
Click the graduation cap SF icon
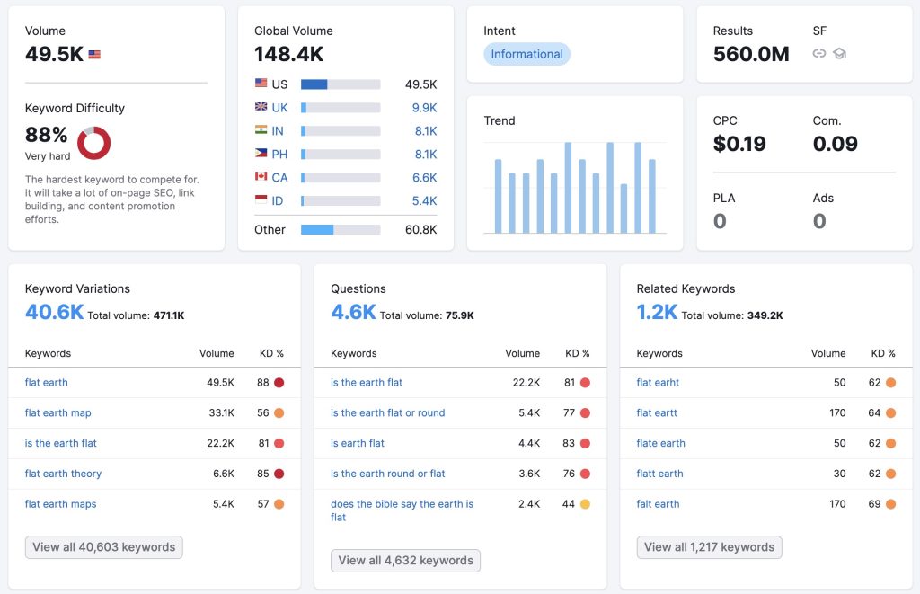point(840,53)
